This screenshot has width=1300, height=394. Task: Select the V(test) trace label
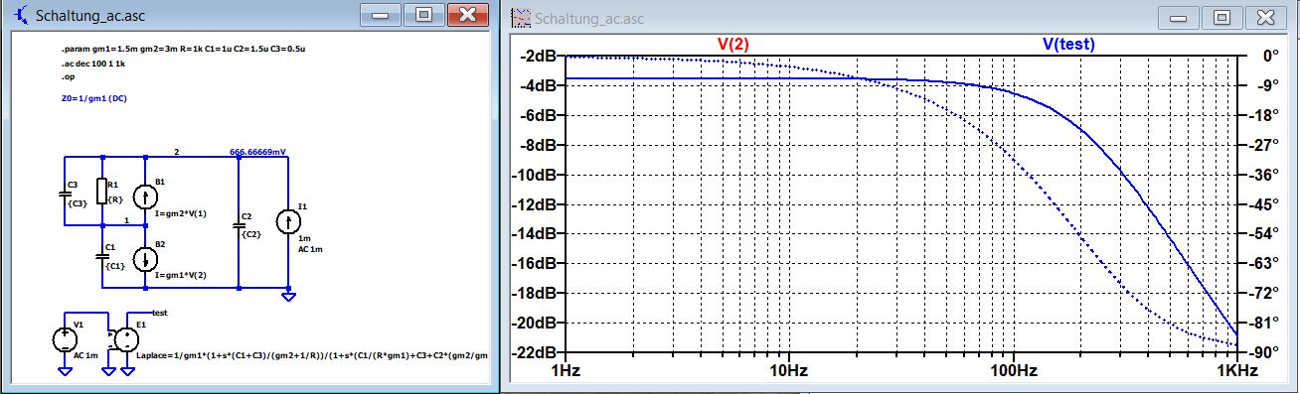click(x=1068, y=45)
